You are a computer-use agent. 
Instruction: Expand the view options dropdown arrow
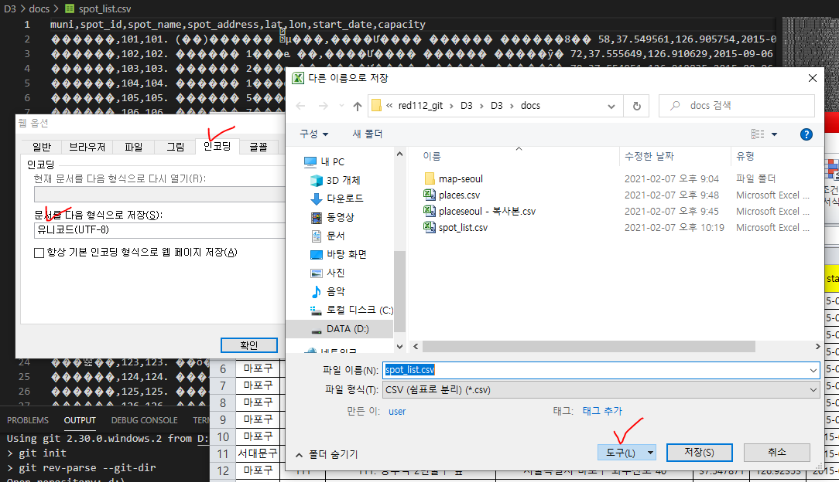(x=774, y=134)
